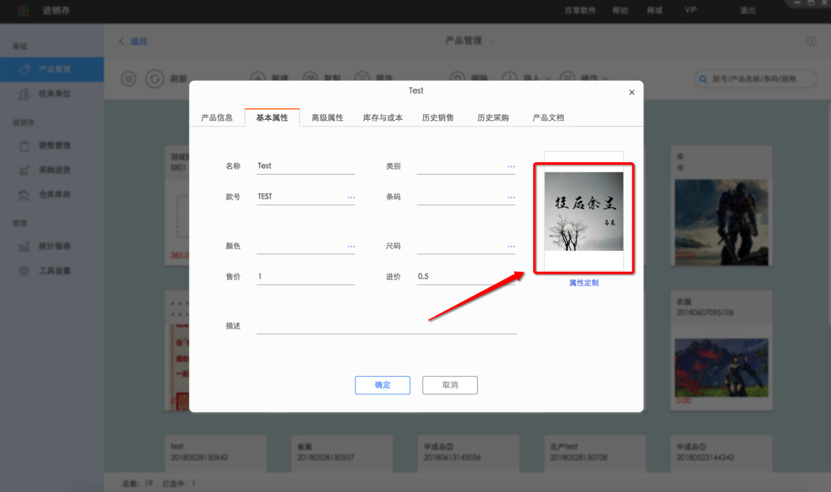The height and width of the screenshot is (492, 831).
Task: Open 尺码 picker with its dots button
Action: pos(511,246)
